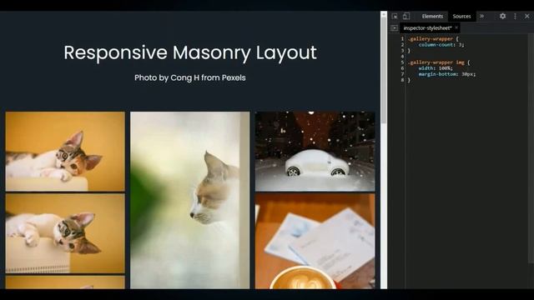Open the top kitten-on-yellow photo

pyautogui.click(x=65, y=152)
